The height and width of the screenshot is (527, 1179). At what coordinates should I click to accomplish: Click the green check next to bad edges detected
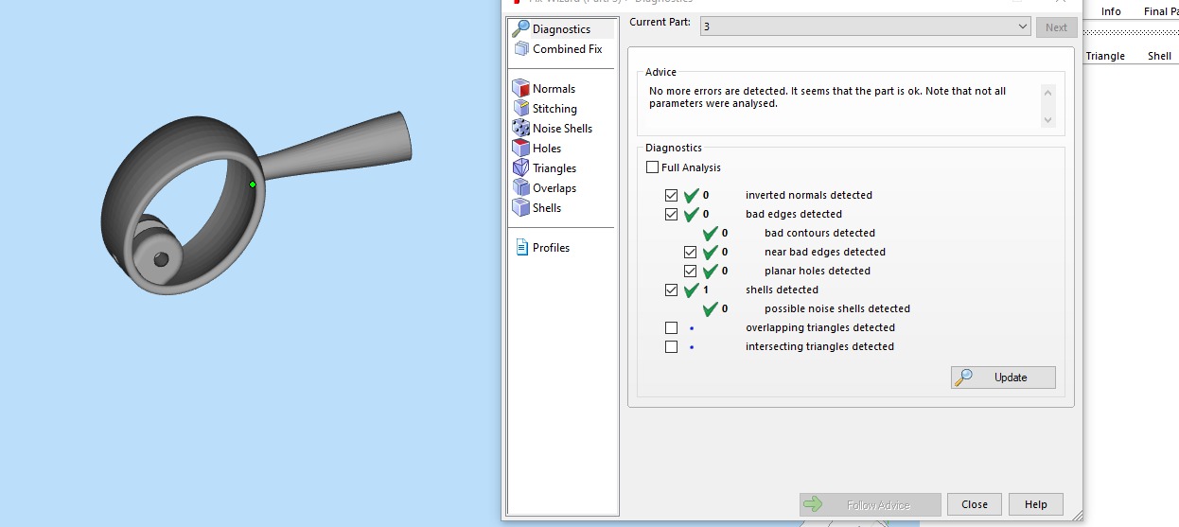point(692,214)
